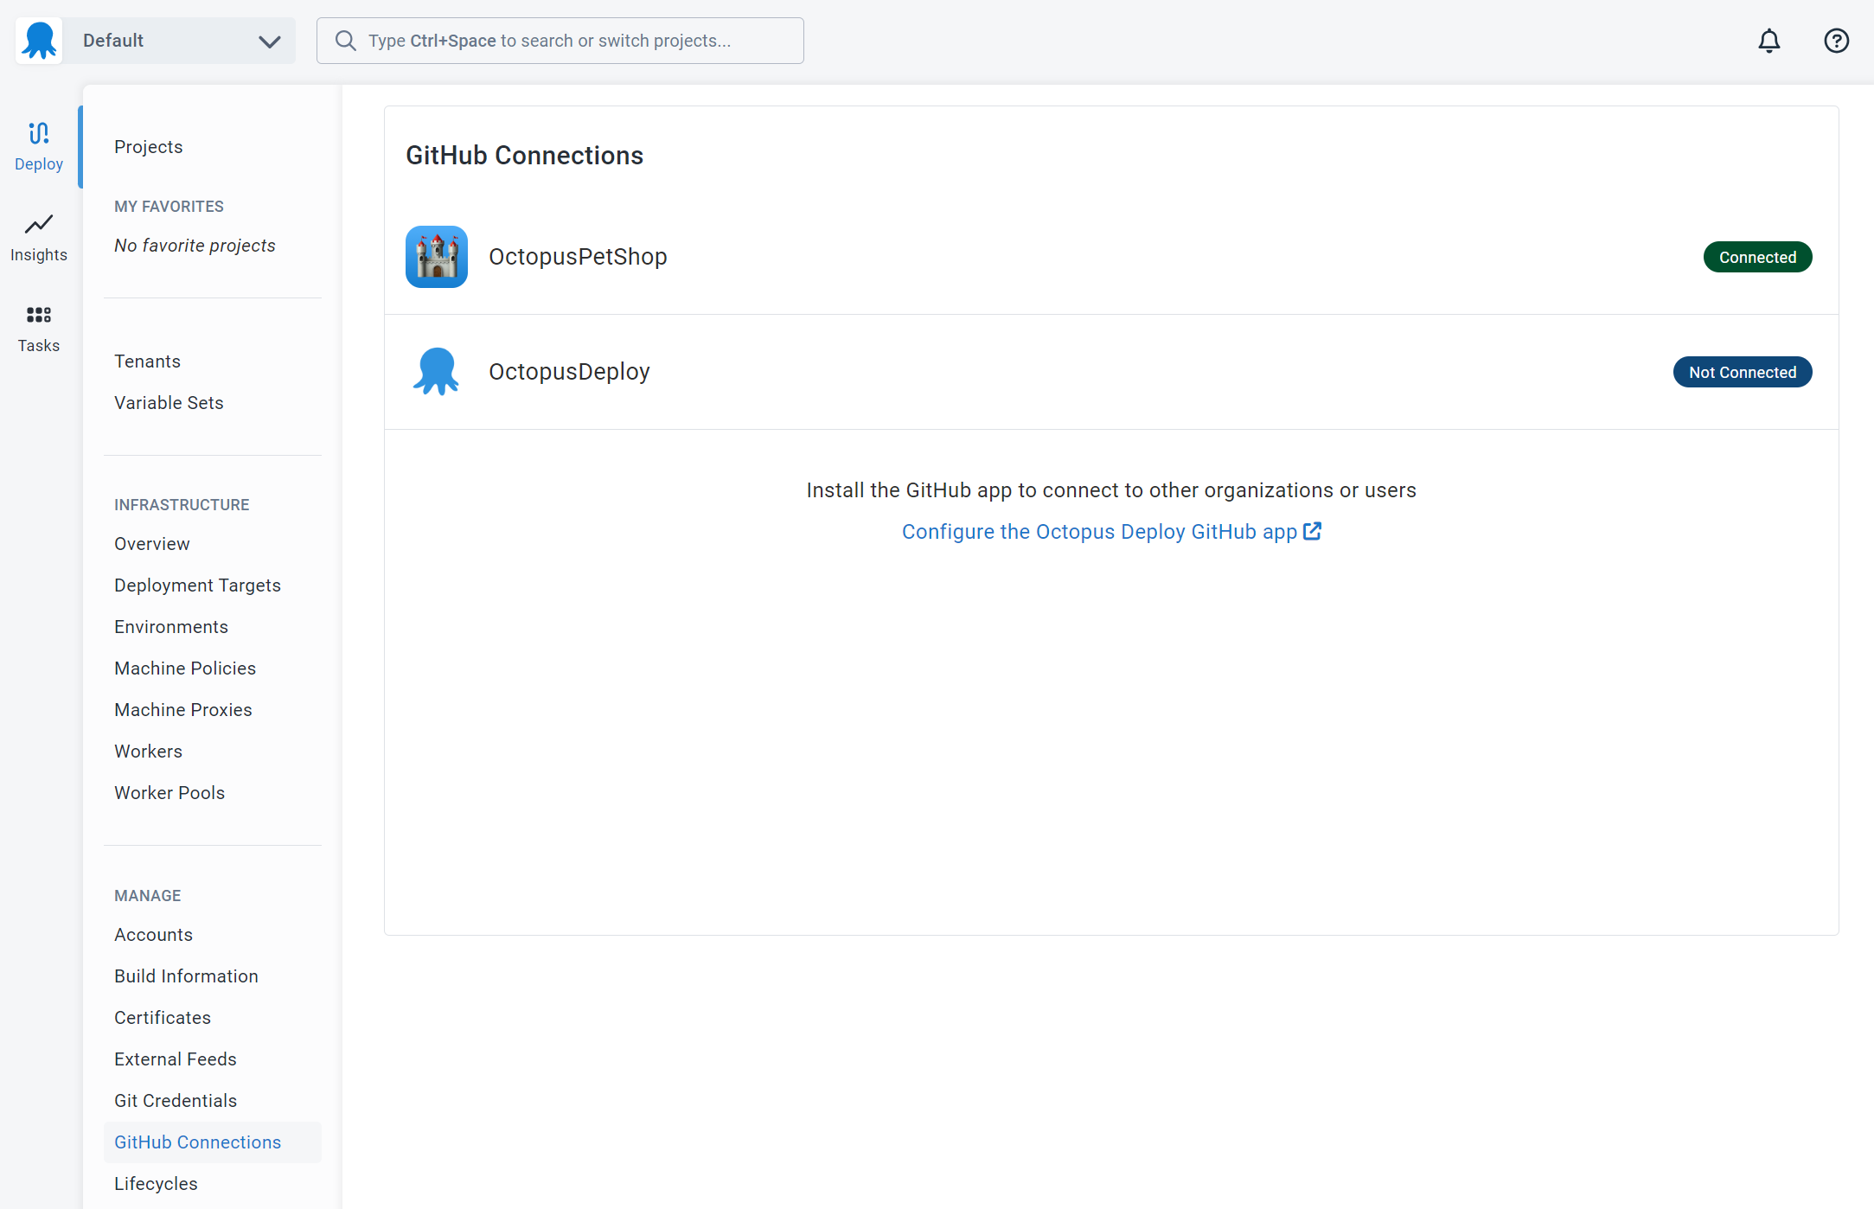Go to Certificates

[163, 1018]
